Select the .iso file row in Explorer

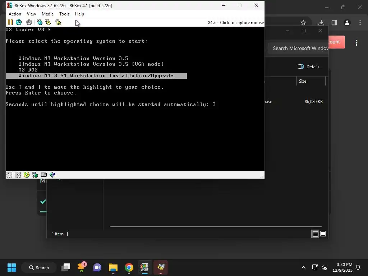point(295,102)
